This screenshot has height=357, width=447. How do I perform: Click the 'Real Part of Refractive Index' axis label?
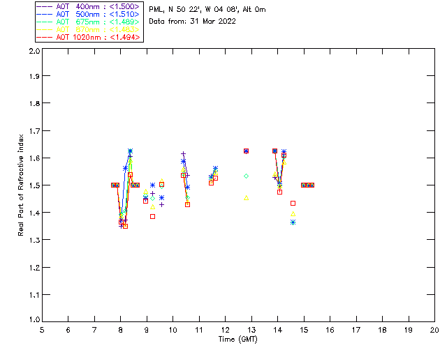pyautogui.click(x=21, y=185)
